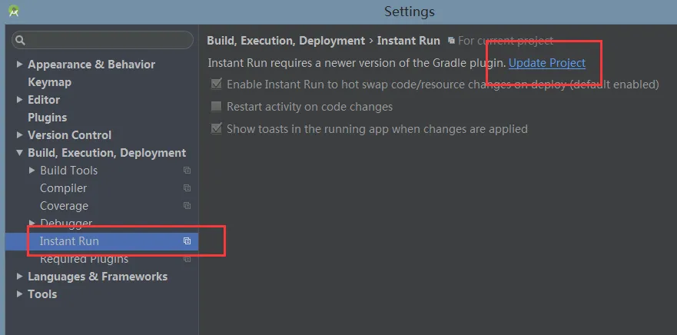Open the Keymap settings page

[x=49, y=82]
